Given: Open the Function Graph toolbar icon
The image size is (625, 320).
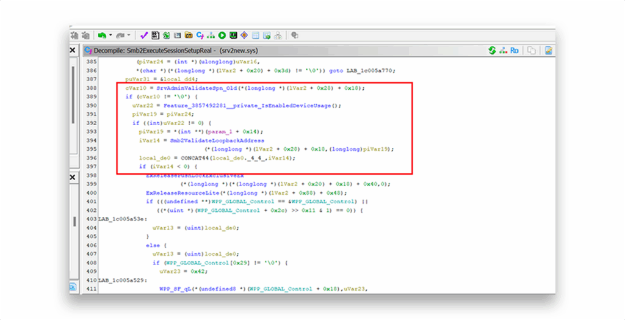Looking at the screenshot, I should coord(211,35).
